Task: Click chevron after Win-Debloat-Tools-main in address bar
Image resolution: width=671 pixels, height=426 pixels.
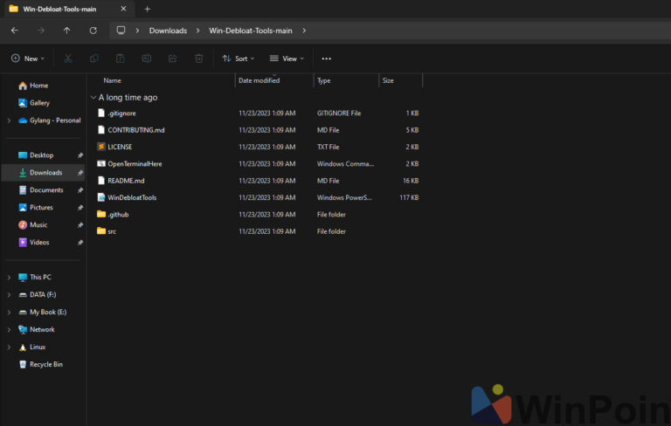Action: click(x=304, y=31)
